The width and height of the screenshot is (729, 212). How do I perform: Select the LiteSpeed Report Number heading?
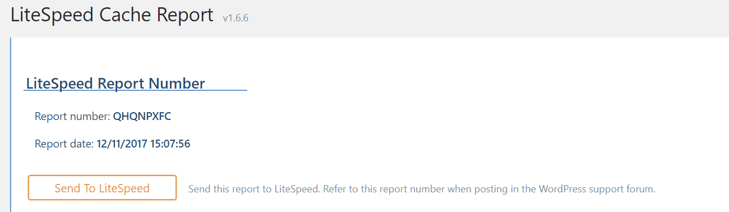point(116,84)
